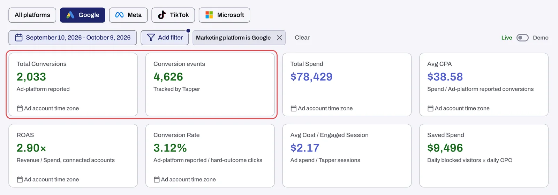Click calendar icon in Total Spend card

pos(294,108)
